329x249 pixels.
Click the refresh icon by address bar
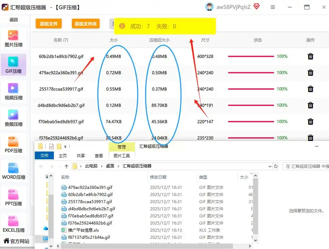pos(276,166)
